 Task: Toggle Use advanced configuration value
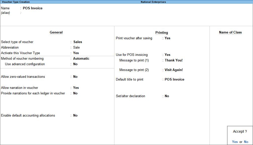click(x=75, y=64)
